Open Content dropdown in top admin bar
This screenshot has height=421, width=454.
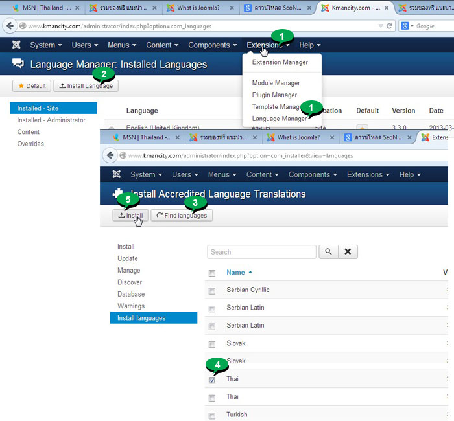(162, 45)
